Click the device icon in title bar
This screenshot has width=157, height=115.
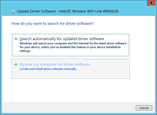coord(13,11)
